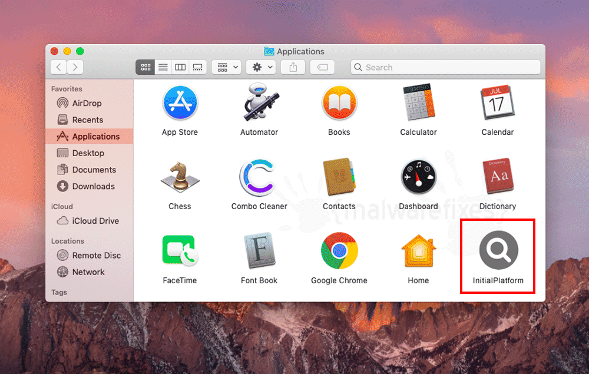The width and height of the screenshot is (589, 374).
Task: Click the green zoom window button
Action: 80,51
